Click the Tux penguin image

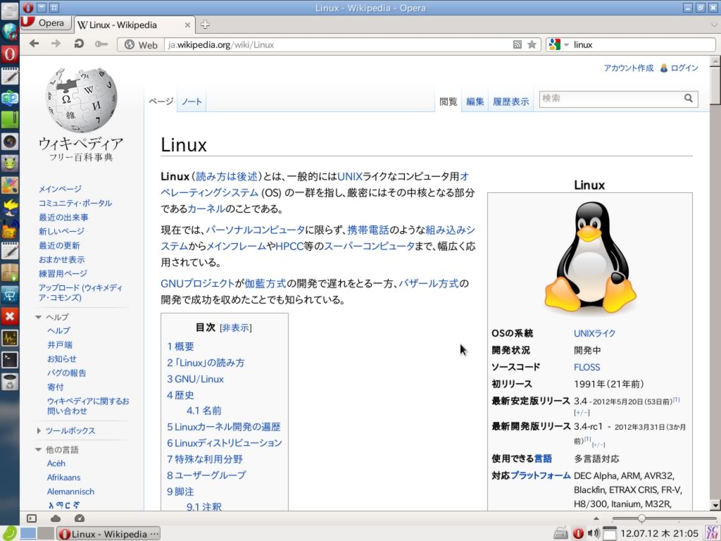[x=590, y=259]
